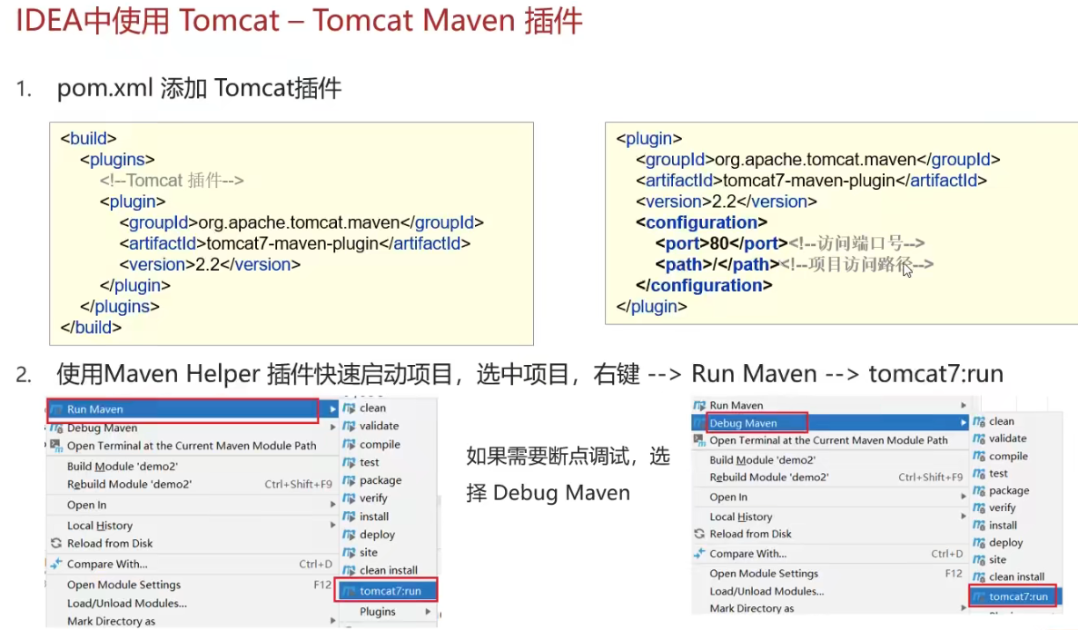Image resolution: width=1078 pixels, height=630 pixels.
Task: Click Maven icon beside verify in Run Maven submenu
Action: 350,498
